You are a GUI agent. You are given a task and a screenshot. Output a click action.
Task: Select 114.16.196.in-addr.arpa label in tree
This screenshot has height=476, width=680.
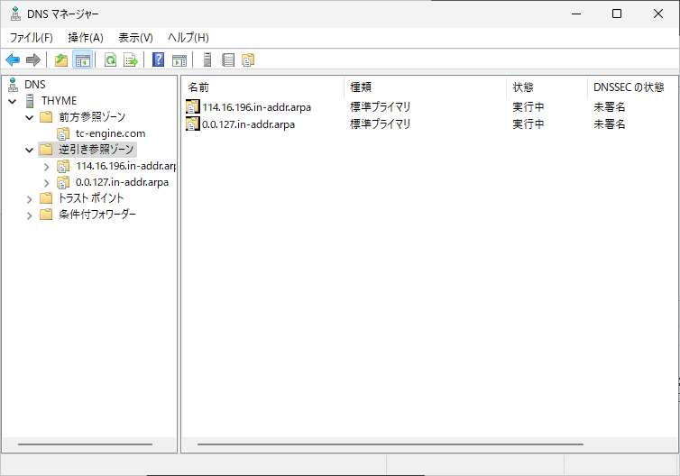coord(125,166)
